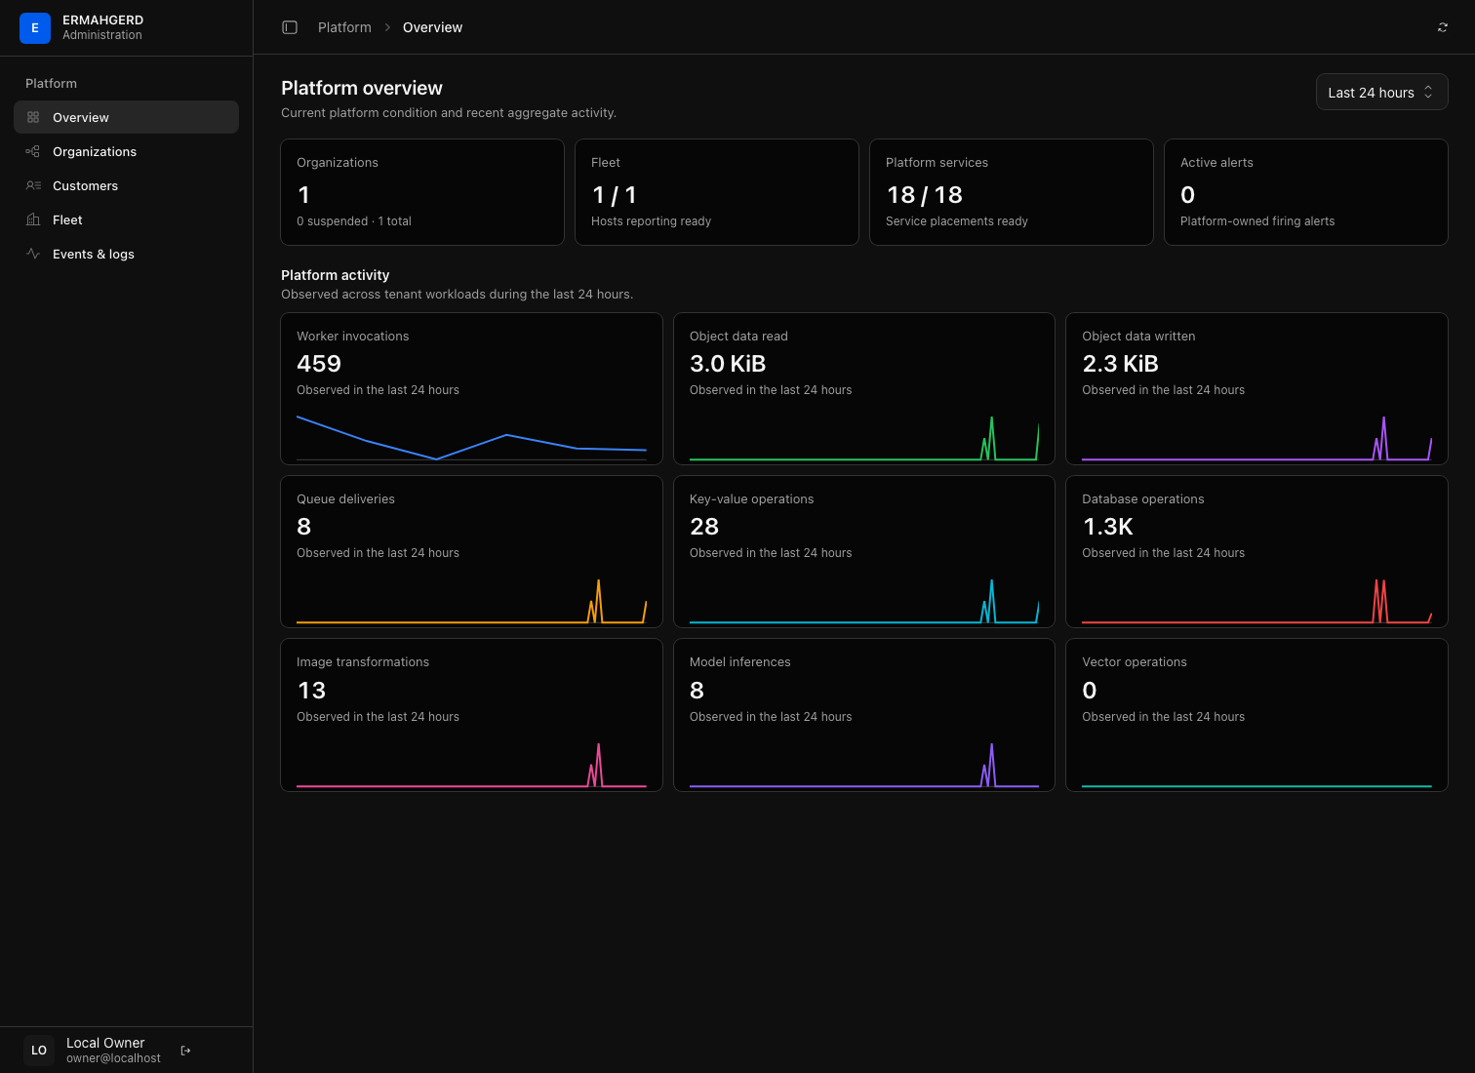The image size is (1475, 1073).
Task: Click the Image transformations chart
Action: (x=471, y=765)
